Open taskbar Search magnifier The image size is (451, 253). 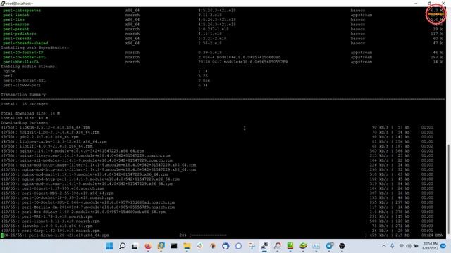click(x=122, y=246)
